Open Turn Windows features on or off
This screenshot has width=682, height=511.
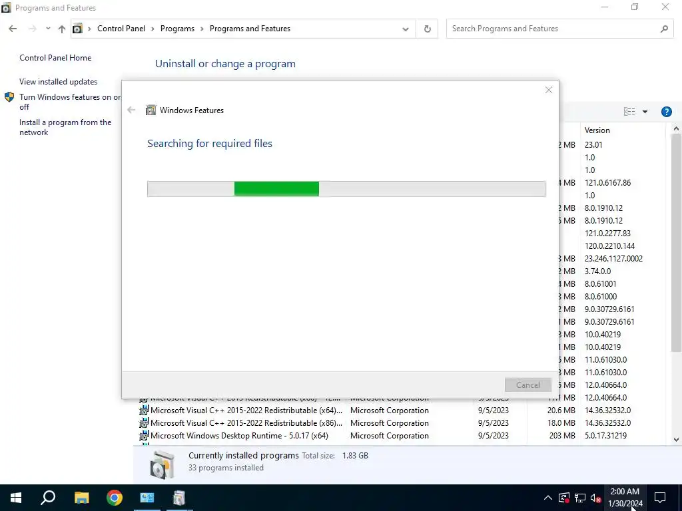point(69,102)
